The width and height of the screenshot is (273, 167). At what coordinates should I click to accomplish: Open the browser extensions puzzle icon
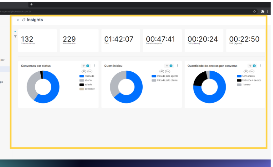pos(262,11)
